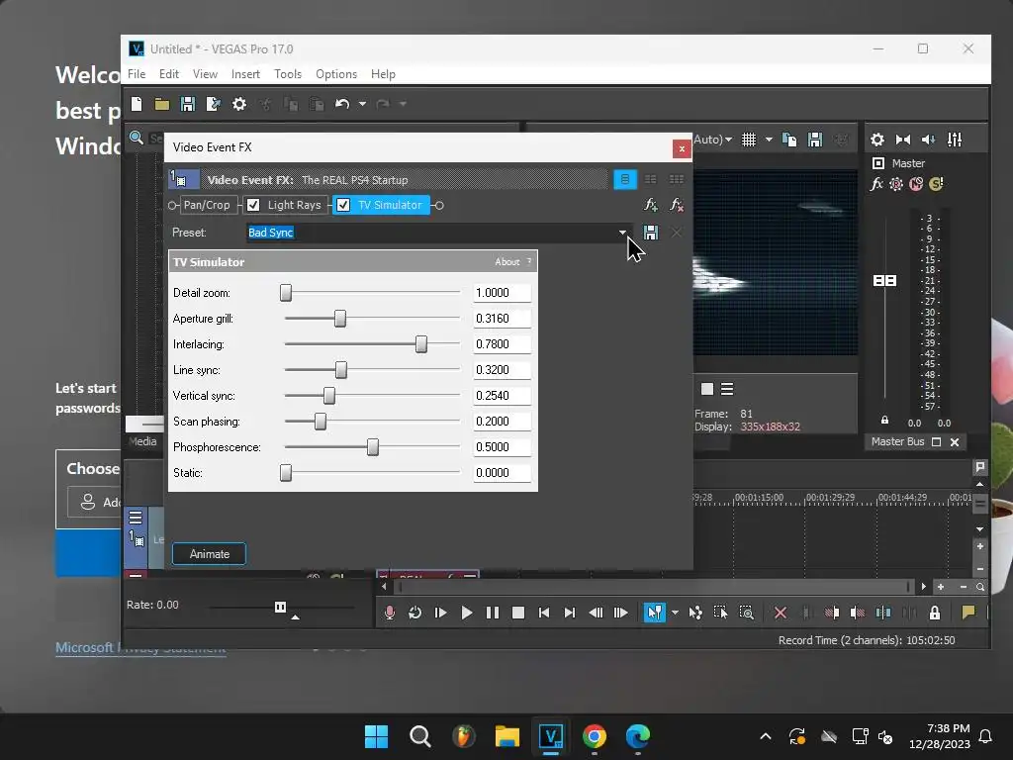Switch FX view to two-column layout icon
This screenshot has height=760, width=1013.
tap(651, 179)
